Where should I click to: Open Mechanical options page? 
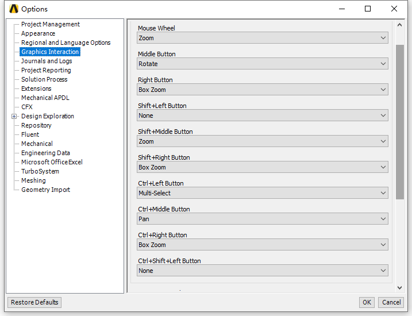(37, 144)
